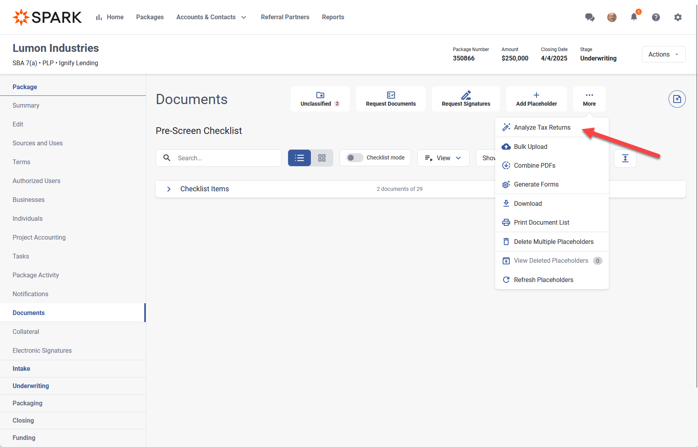Click Add Placeholder plus button

[536, 99]
